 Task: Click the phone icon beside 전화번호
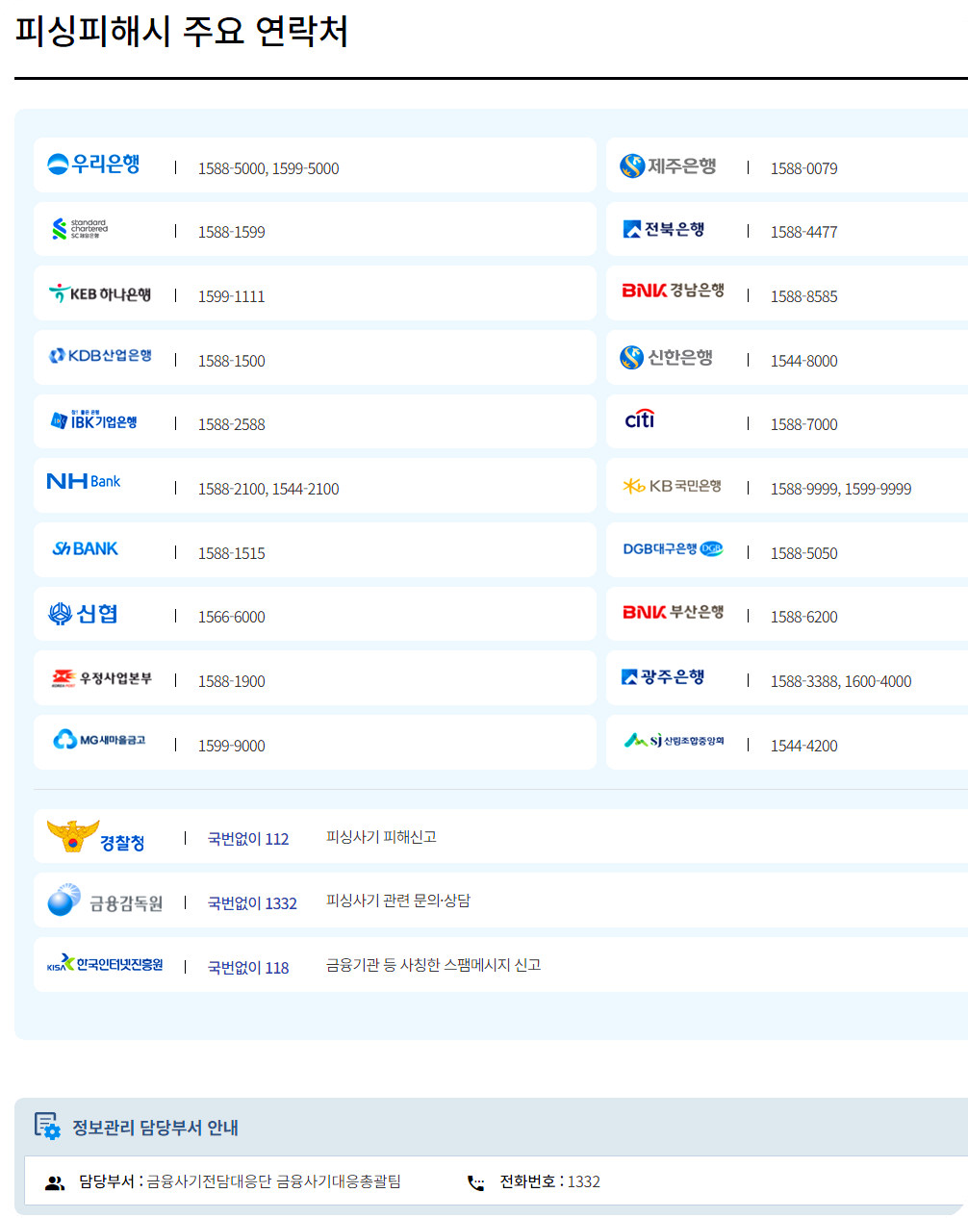(475, 1183)
